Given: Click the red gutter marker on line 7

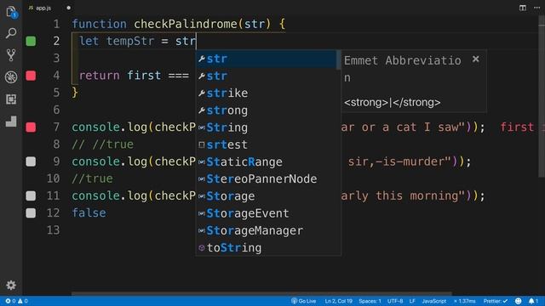Looking at the screenshot, I should tap(31, 127).
